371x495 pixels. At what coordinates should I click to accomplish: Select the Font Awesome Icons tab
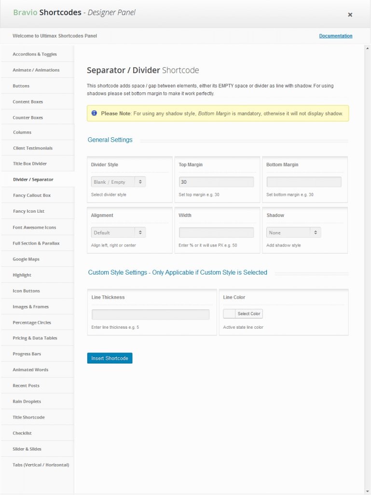tap(34, 227)
